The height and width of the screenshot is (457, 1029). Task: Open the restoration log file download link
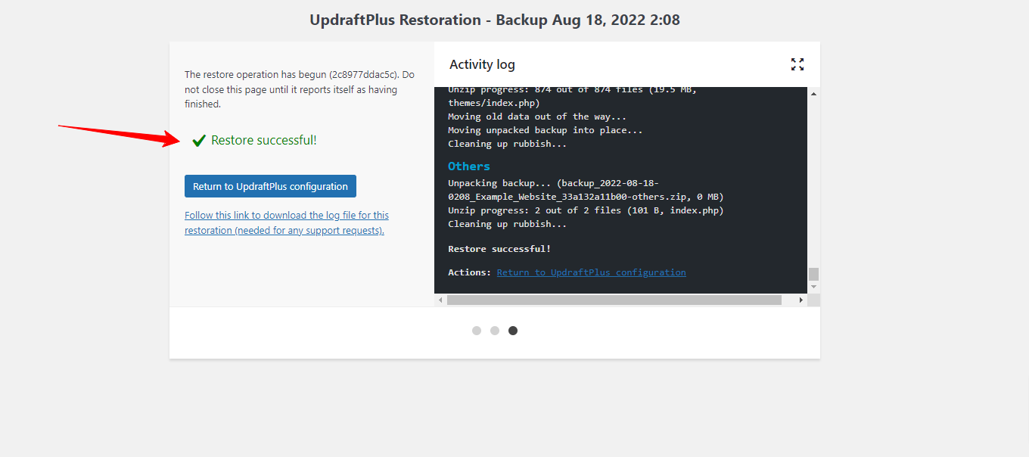point(287,222)
